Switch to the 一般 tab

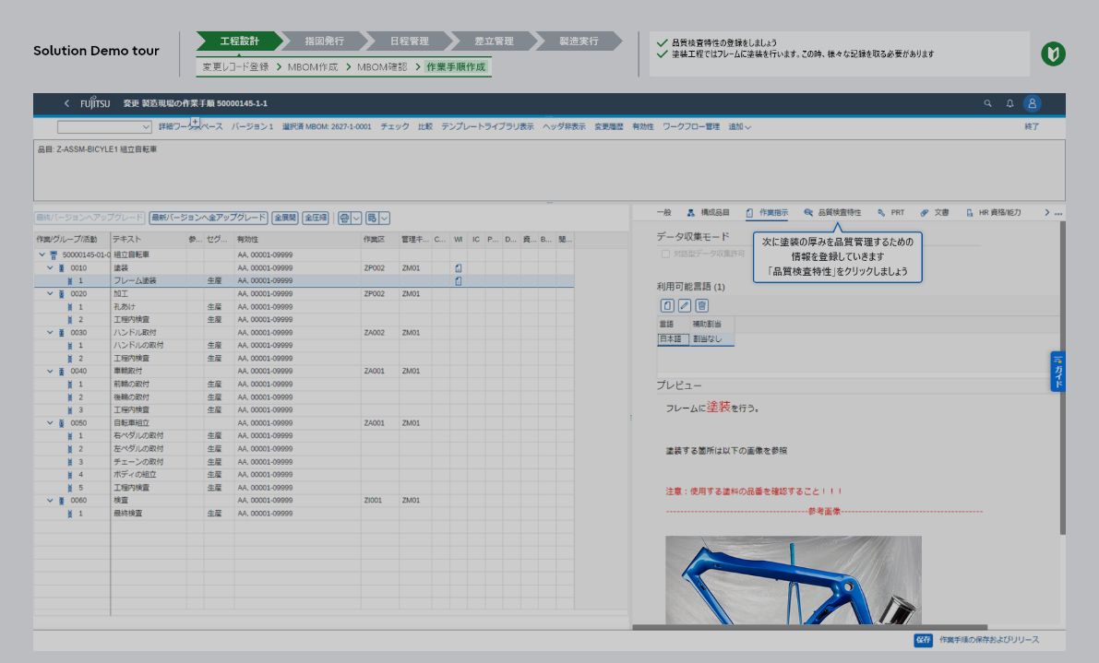point(663,212)
